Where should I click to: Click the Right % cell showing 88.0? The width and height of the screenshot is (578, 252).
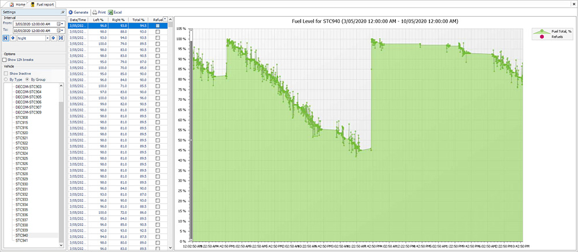[118, 32]
